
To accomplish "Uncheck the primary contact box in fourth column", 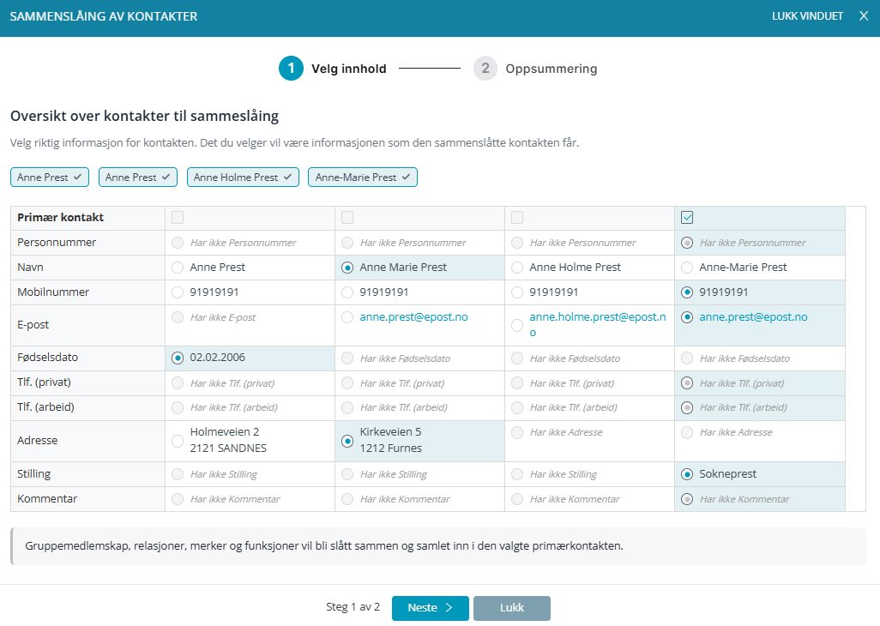I will click(x=687, y=218).
